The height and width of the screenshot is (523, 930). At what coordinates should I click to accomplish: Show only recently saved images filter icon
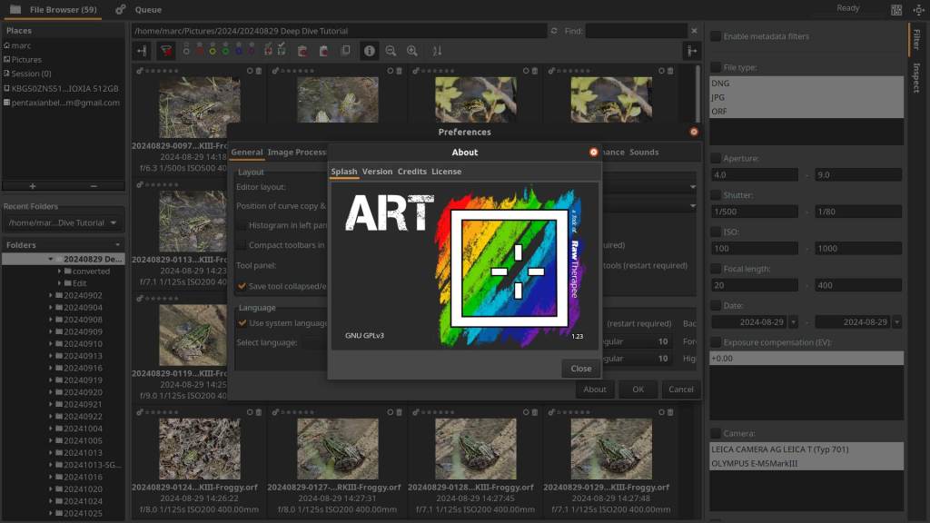[x=282, y=51]
